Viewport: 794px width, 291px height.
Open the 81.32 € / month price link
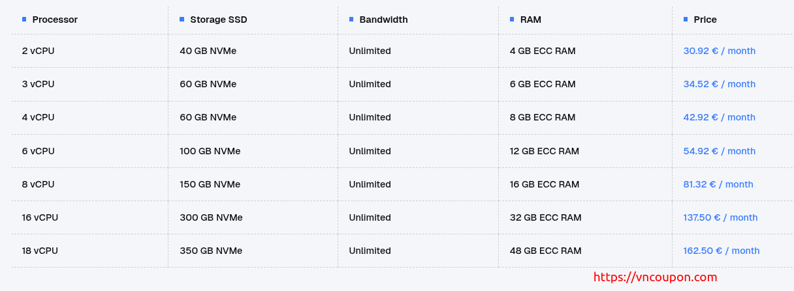click(x=718, y=184)
